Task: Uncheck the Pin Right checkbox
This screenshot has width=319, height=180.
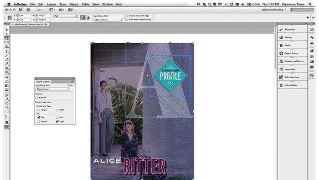Action: coord(57,121)
